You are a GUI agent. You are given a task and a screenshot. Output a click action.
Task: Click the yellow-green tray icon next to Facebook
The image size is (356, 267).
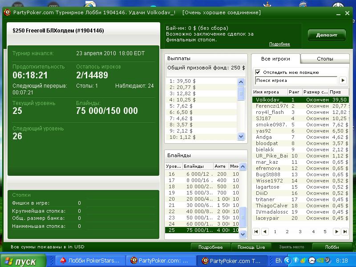(304, 260)
